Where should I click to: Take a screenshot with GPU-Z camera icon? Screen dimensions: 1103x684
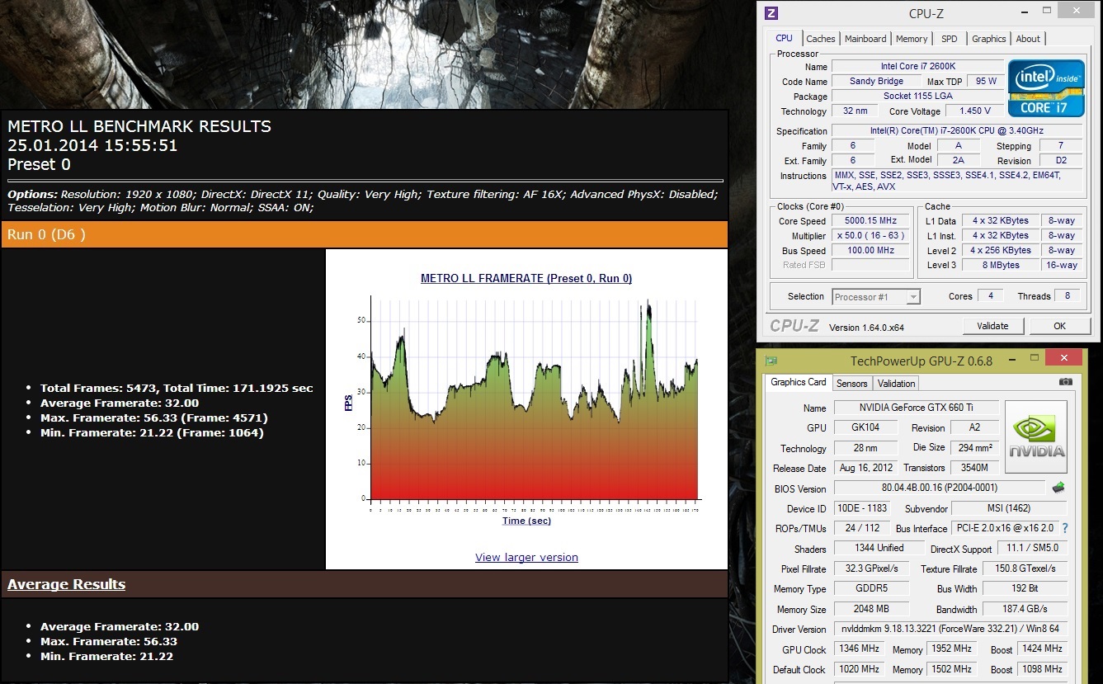[1066, 382]
